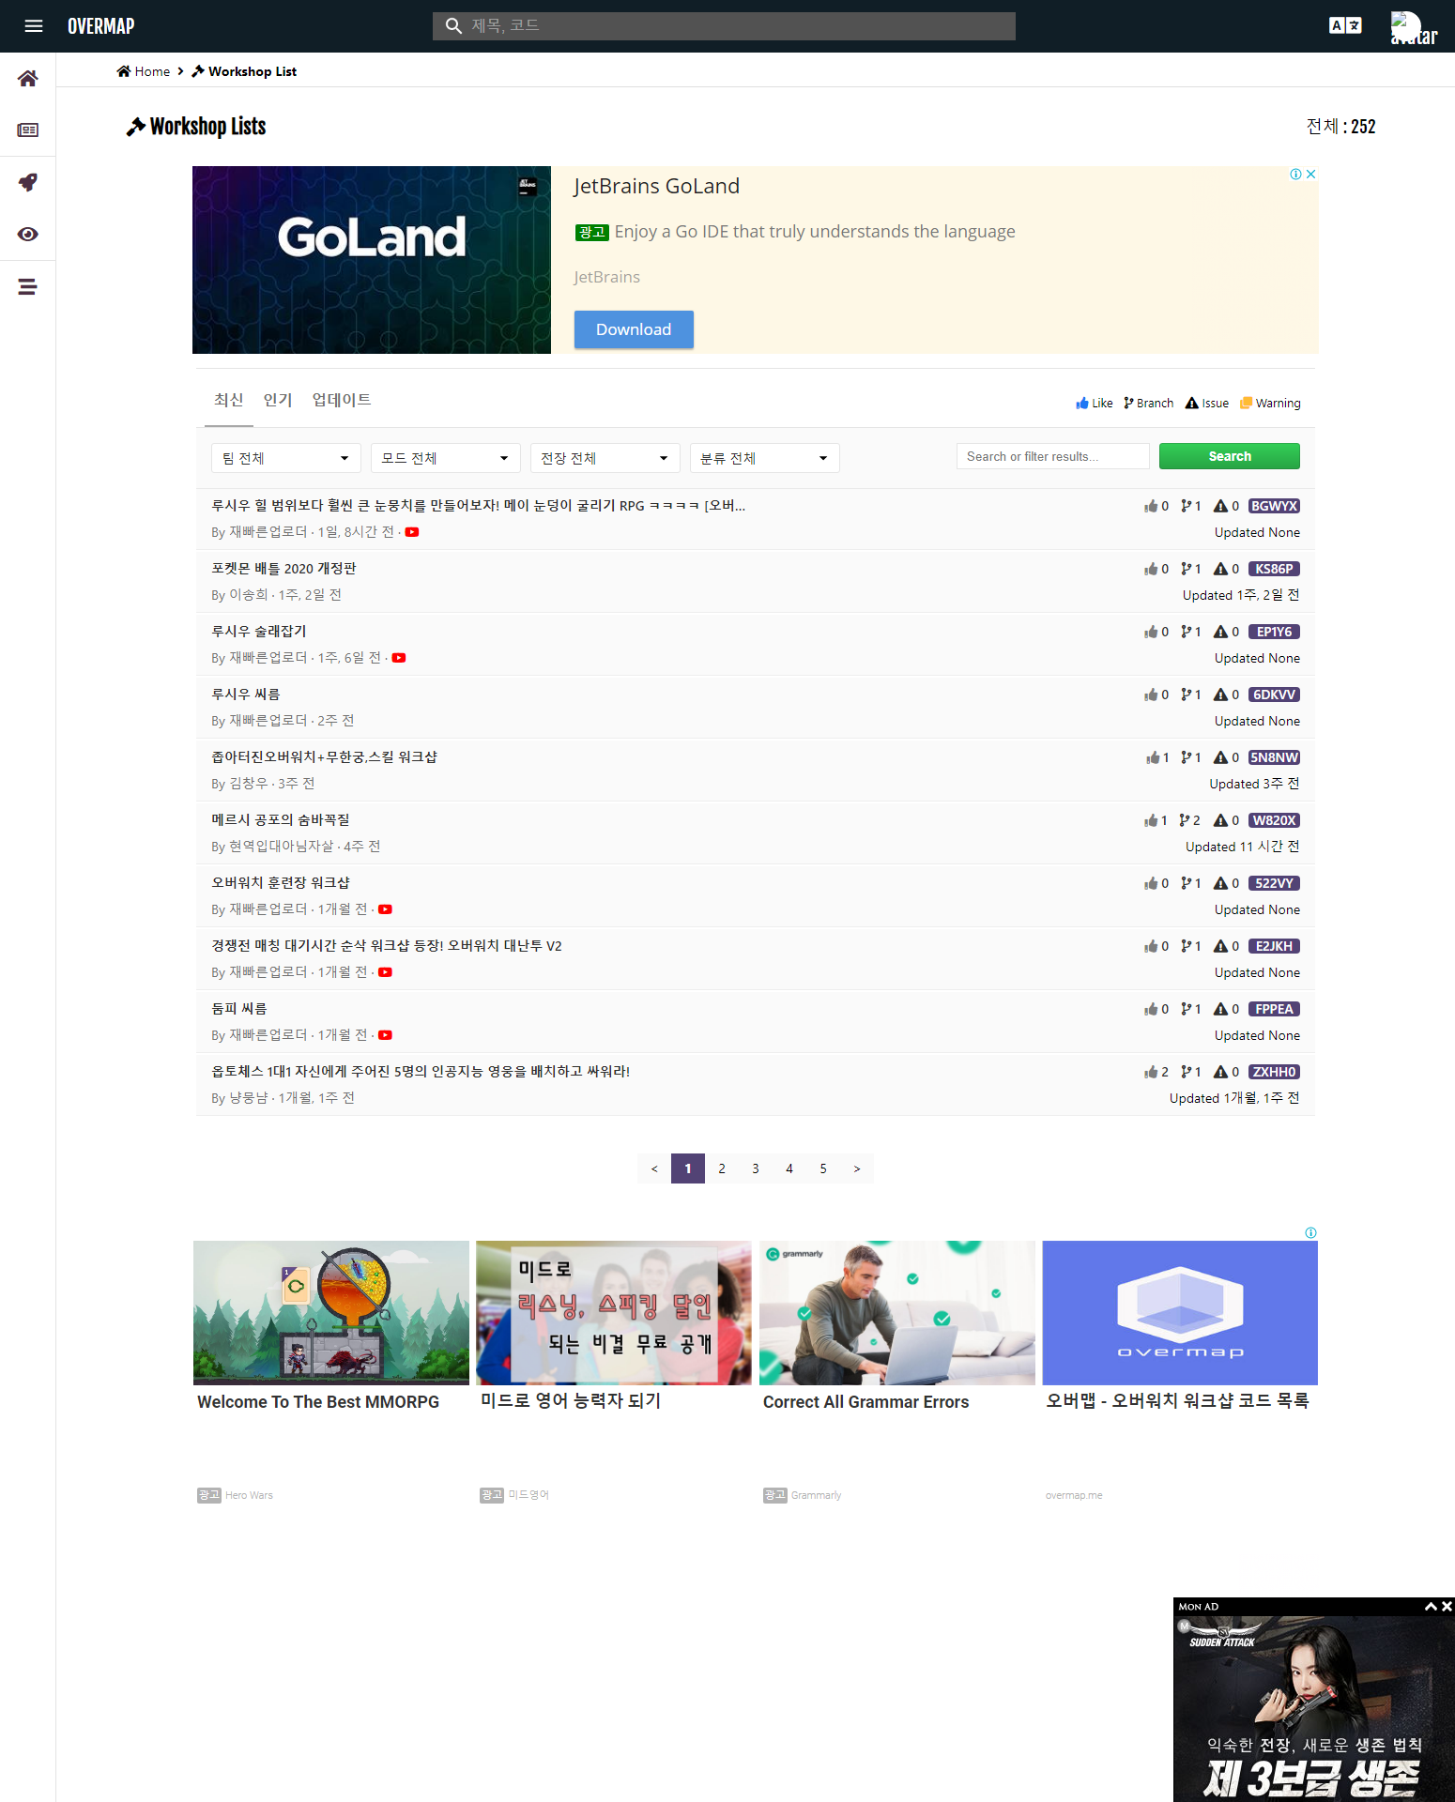Click like thumb icon on 좁아터진오버워치 row
Image resolution: width=1455 pixels, height=1802 pixels.
(1152, 757)
